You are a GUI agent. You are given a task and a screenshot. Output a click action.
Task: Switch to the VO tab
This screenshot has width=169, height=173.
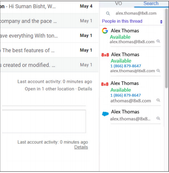(118, 3)
